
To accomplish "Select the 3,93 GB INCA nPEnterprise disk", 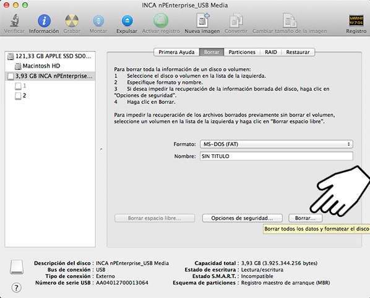I will (50, 76).
